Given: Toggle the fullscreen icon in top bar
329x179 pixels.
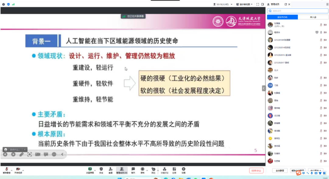Looking at the screenshot, I should (258, 4).
